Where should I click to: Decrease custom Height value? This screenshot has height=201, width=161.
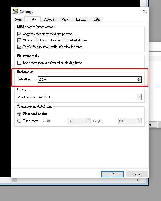click(x=139, y=122)
